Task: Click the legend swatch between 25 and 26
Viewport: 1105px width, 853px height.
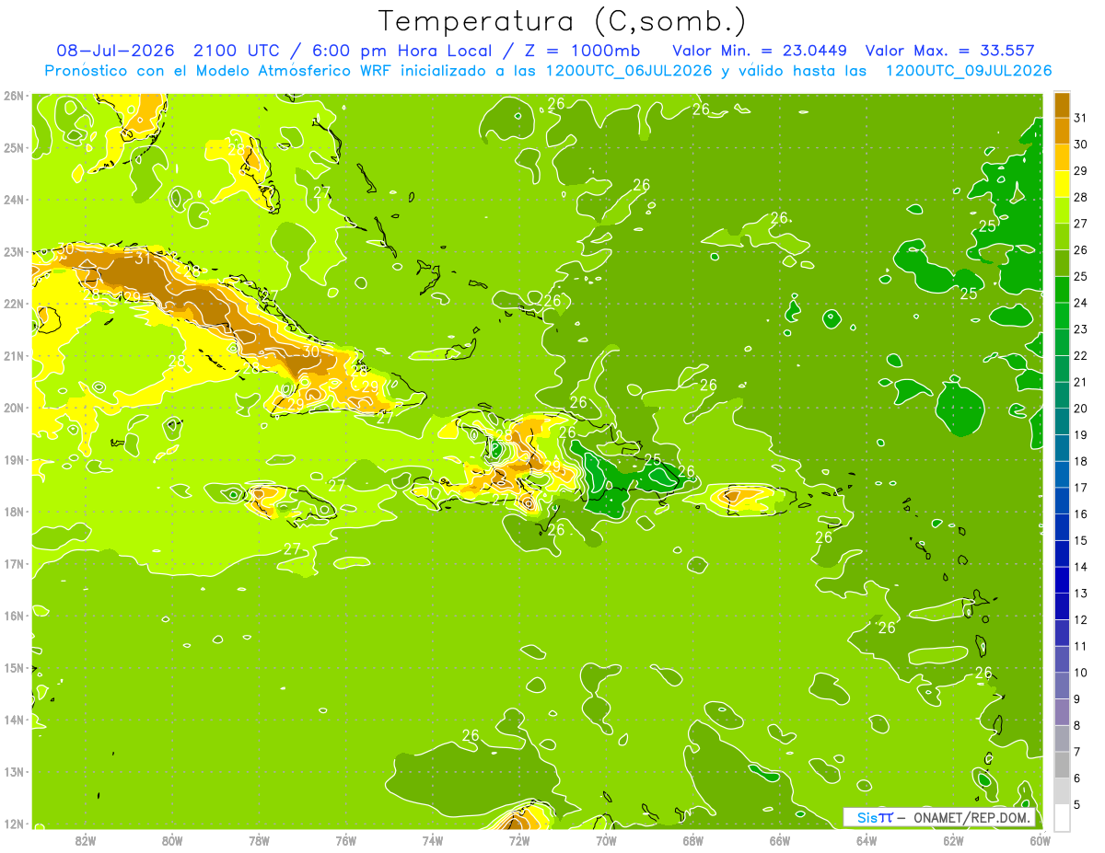Action: [1062, 263]
